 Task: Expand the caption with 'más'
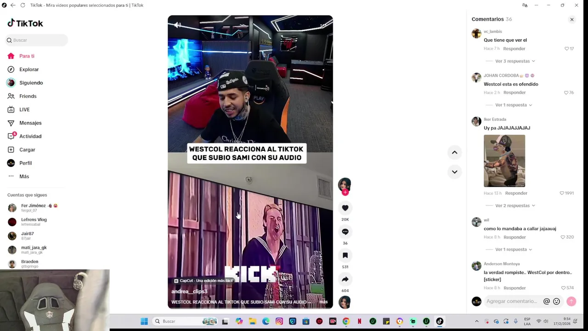coord(323,302)
